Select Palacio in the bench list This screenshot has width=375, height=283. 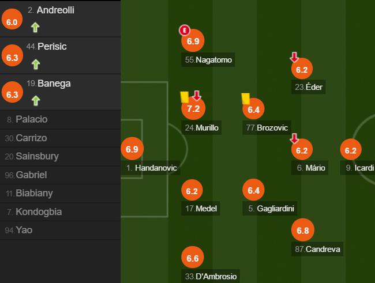tap(60, 119)
